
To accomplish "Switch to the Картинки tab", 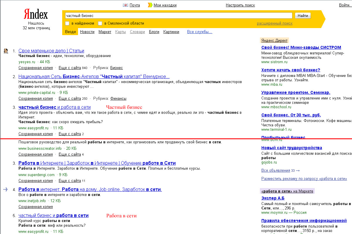I will 171,32.
